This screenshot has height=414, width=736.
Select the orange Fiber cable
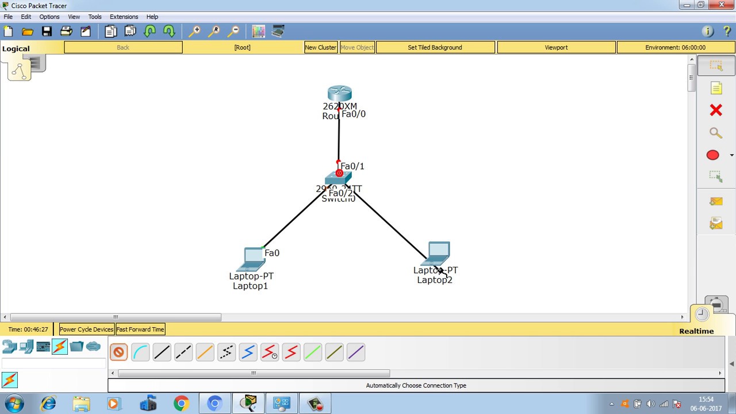(x=205, y=352)
